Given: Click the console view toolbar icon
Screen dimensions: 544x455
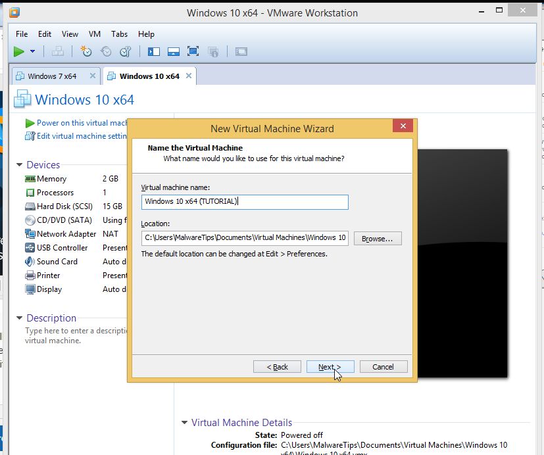Looking at the screenshot, I should pos(241,52).
